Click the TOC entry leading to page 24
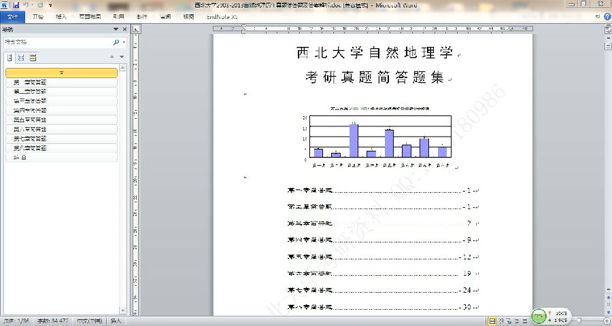This screenshot has width=612, height=326. tap(382, 290)
